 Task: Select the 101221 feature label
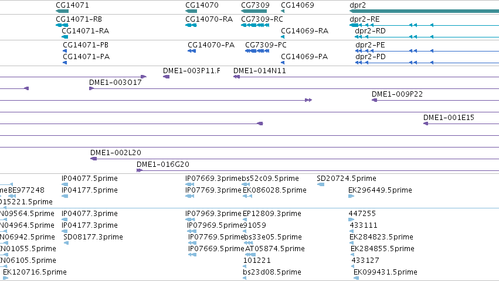(257, 261)
